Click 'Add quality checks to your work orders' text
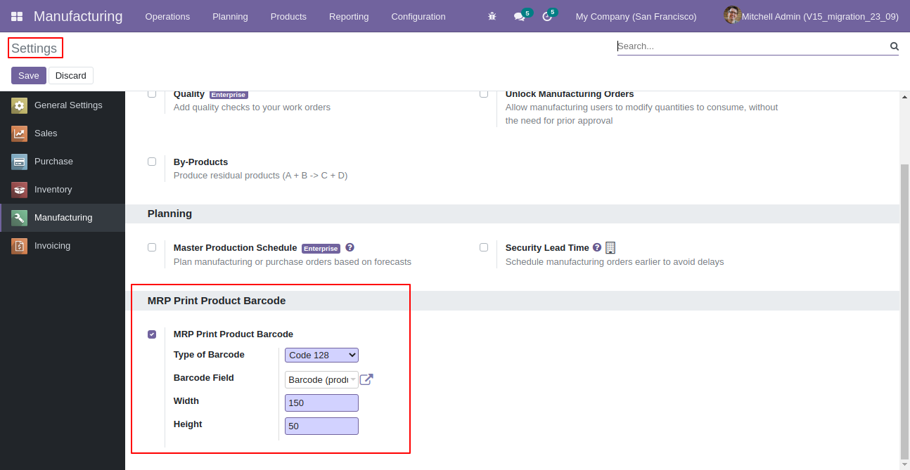This screenshot has width=910, height=470. pyautogui.click(x=252, y=107)
